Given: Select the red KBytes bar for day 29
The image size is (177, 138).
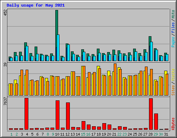Looking at the screenshot, I should coord(156,122).
